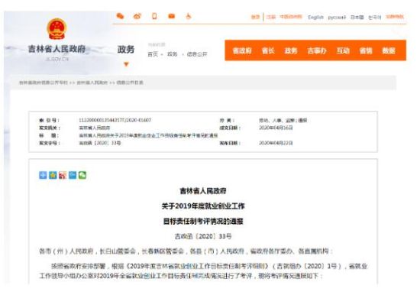The width and height of the screenshot is (420, 298).
Task: Click the document title line in info box
Action: (x=148, y=135)
